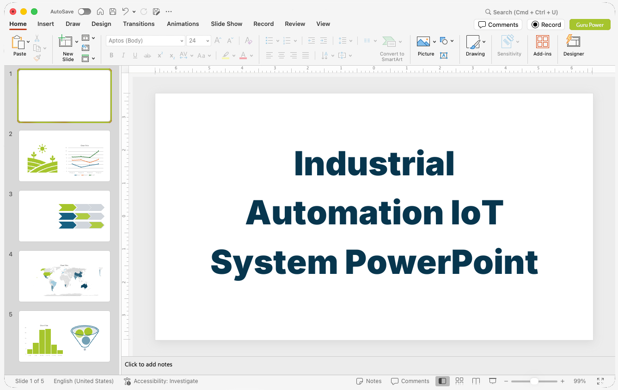Image resolution: width=618 pixels, height=390 pixels.
Task: Click the Decrease Font Size icon
Action: (230, 41)
